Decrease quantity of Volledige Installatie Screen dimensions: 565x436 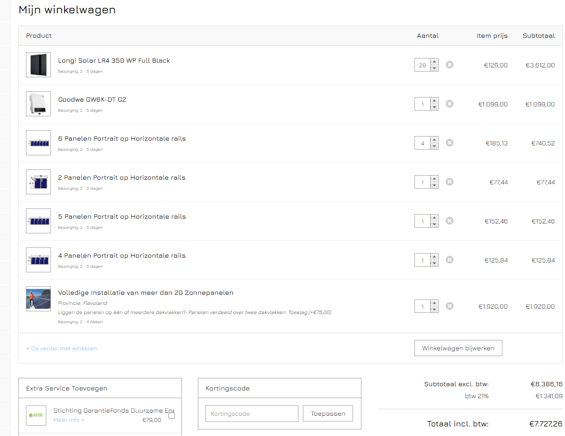click(x=434, y=309)
